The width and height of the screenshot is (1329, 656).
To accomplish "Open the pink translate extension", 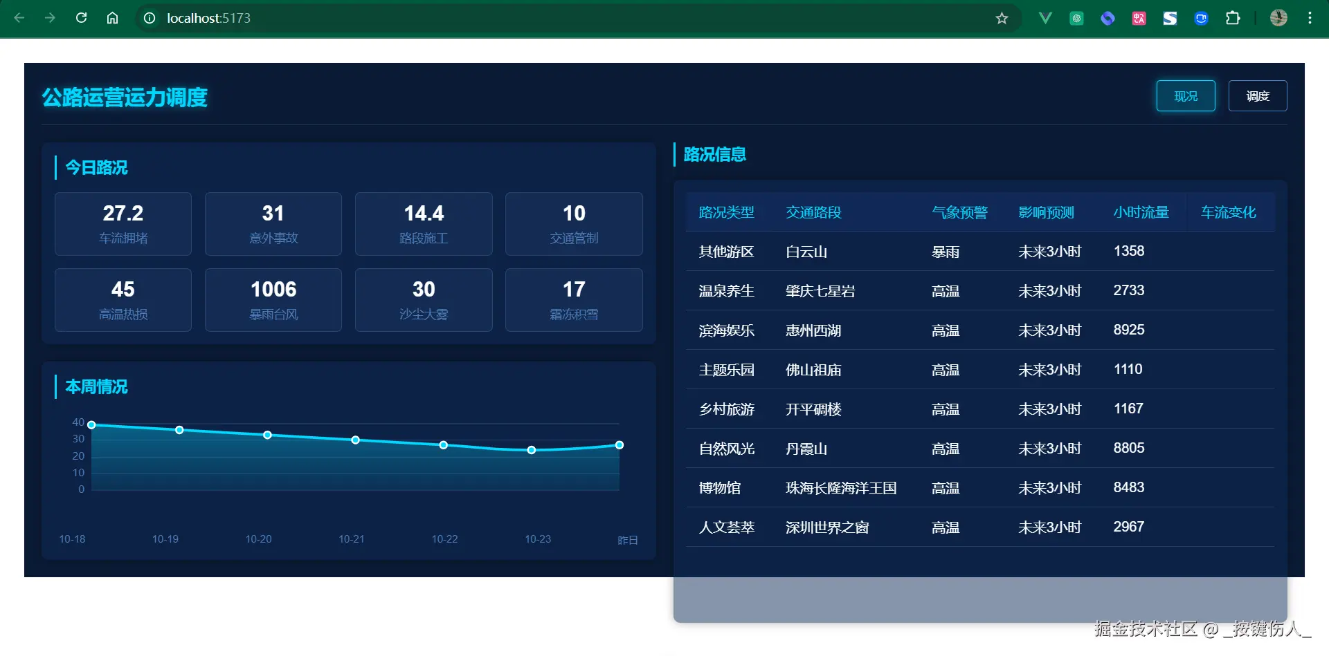I will [1139, 19].
